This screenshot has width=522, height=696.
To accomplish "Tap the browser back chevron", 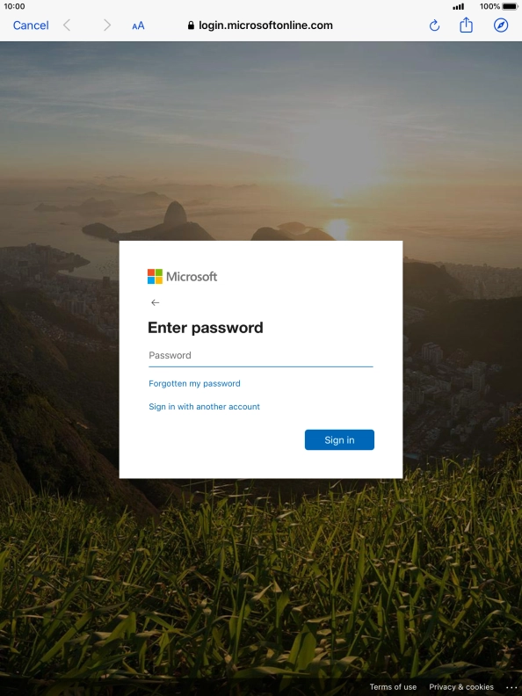I will coord(67,25).
